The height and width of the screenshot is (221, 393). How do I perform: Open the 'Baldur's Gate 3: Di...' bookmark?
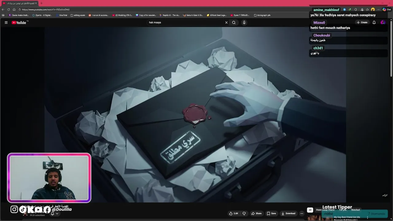(x=193, y=15)
